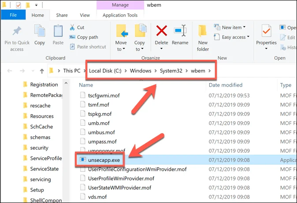Click the Properties icon
The height and width of the screenshot is (203, 297).
pyautogui.click(x=266, y=31)
